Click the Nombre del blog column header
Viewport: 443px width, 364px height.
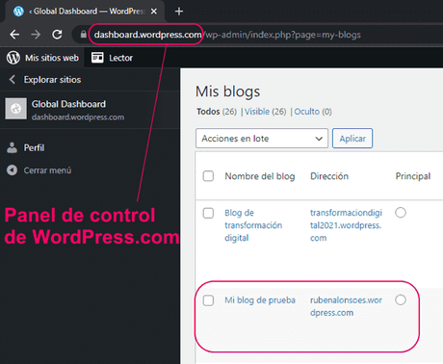(x=260, y=176)
